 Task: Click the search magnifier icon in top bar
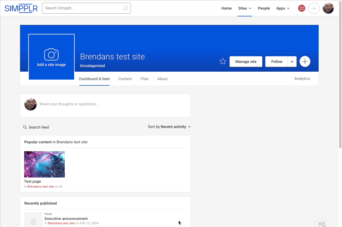coord(125,8)
